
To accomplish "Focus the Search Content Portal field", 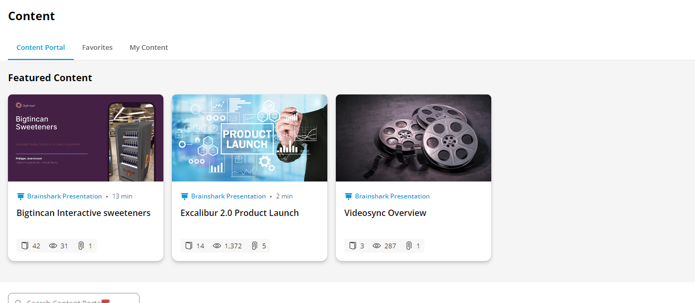I will pyautogui.click(x=74, y=298).
